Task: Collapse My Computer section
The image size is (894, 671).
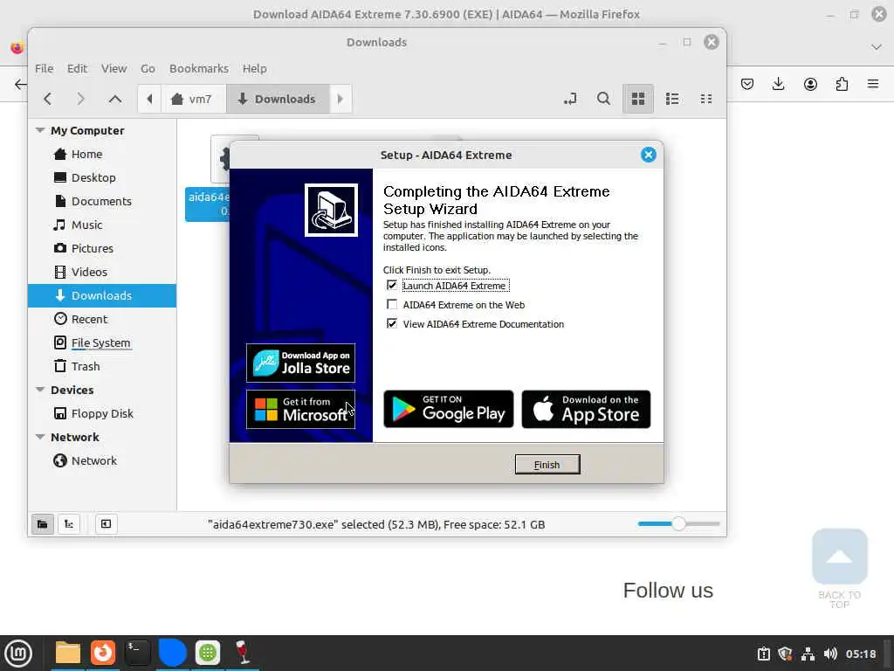Action: (40, 130)
